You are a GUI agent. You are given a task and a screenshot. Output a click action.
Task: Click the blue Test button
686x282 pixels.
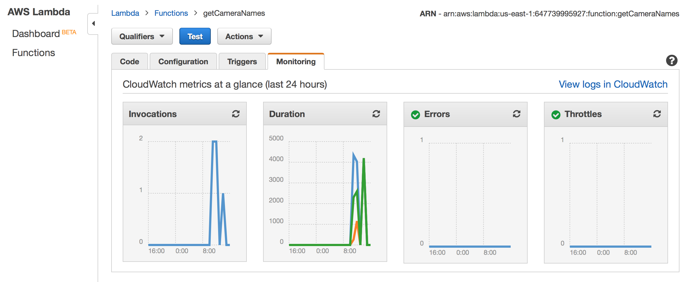(195, 36)
